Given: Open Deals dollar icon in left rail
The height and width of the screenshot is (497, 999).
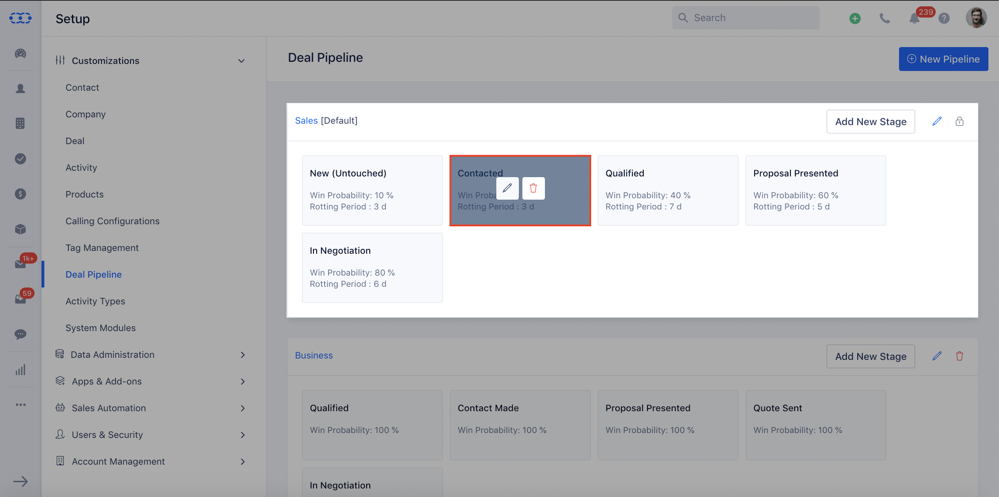Looking at the screenshot, I should [x=20, y=194].
